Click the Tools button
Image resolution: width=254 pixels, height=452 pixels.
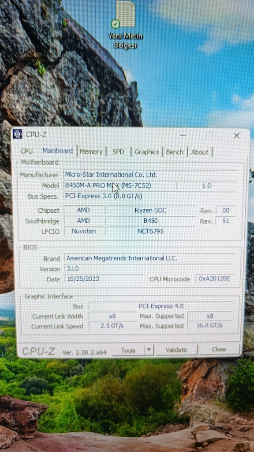pyautogui.click(x=128, y=350)
